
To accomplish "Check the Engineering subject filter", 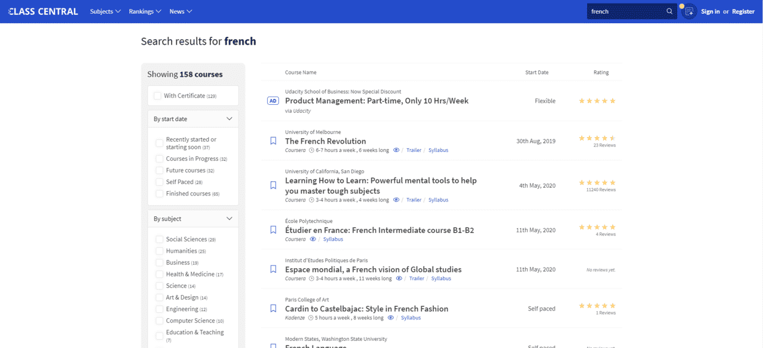I will click(159, 309).
